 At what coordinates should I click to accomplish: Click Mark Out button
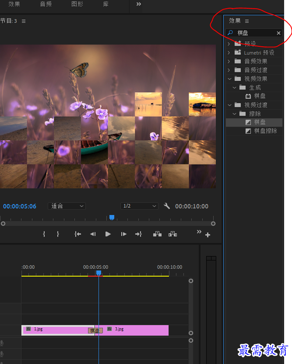58,234
